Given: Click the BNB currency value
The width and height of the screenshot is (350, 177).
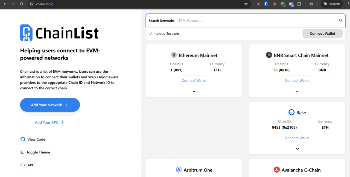Looking at the screenshot, I should click(x=322, y=70).
